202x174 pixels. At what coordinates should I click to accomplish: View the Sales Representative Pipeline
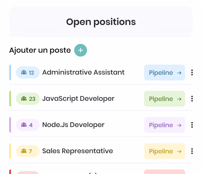pyautogui.click(x=165, y=151)
